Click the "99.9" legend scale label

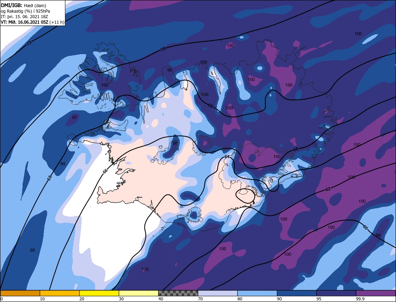tap(360, 299)
